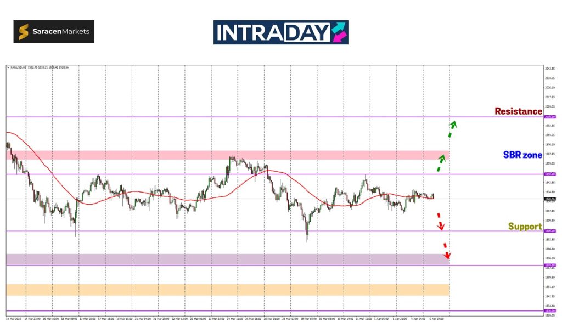Click the gold S emblem in Saracen logo
562x322 pixels.
(24, 32)
